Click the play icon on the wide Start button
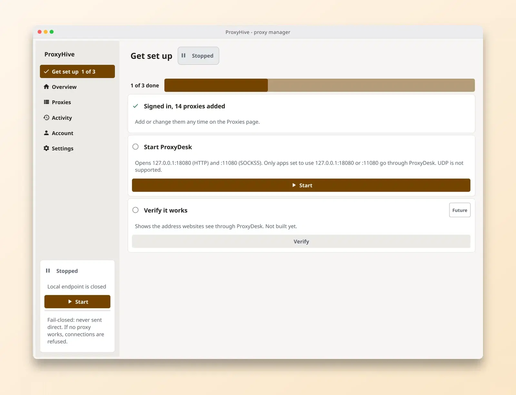 [294, 185]
